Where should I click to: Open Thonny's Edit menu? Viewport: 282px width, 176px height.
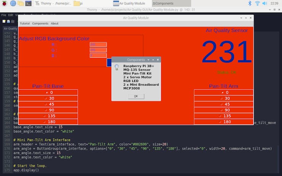pos(11,15)
